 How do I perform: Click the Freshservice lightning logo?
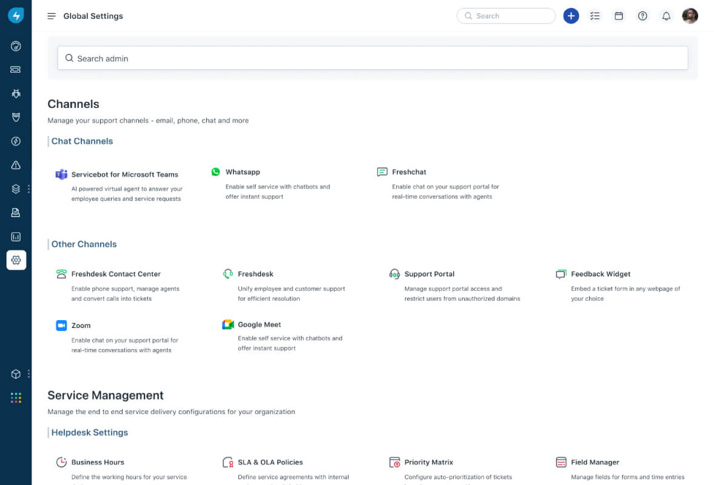click(x=16, y=16)
